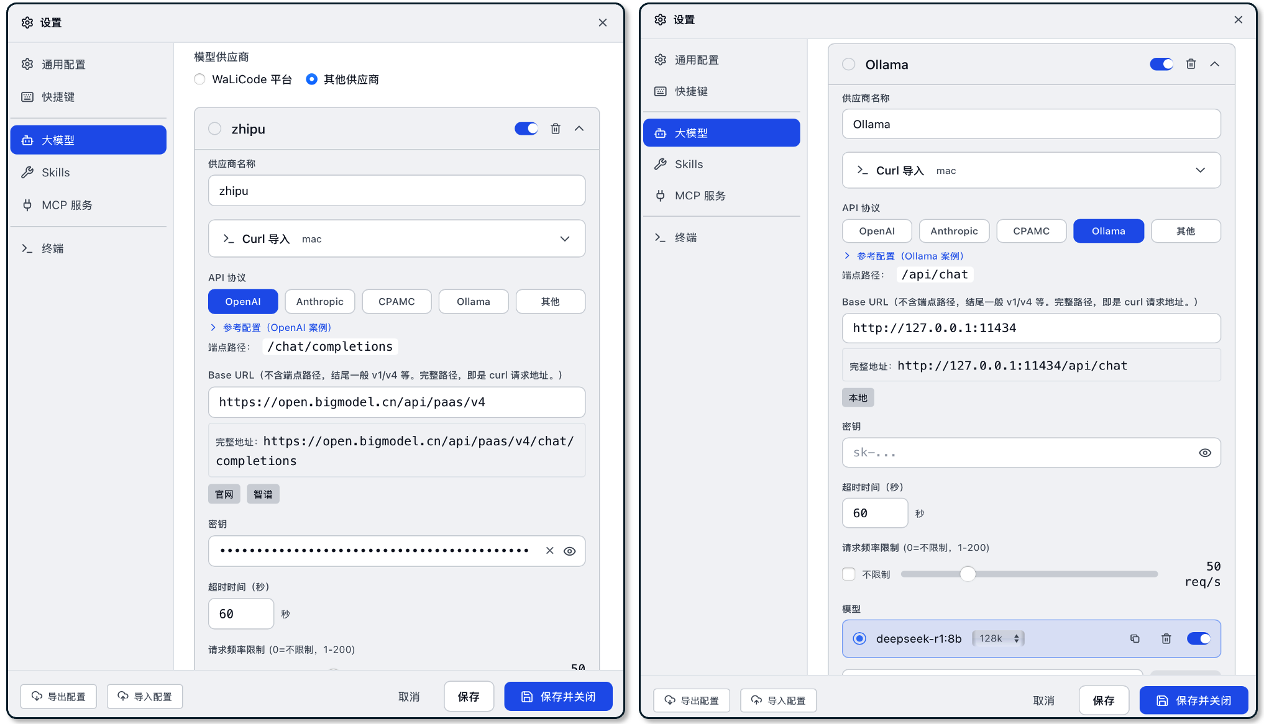Click the settings gear icon in right window title

(x=660, y=19)
